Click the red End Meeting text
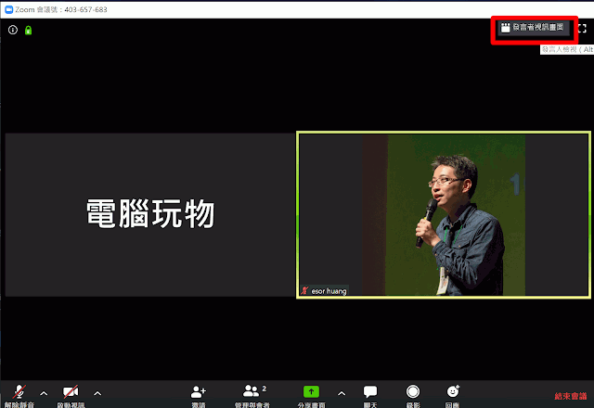Image resolution: width=594 pixels, height=408 pixels. click(571, 396)
